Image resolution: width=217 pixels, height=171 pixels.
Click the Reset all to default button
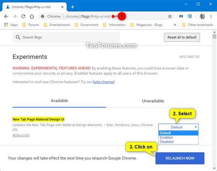(x=182, y=37)
